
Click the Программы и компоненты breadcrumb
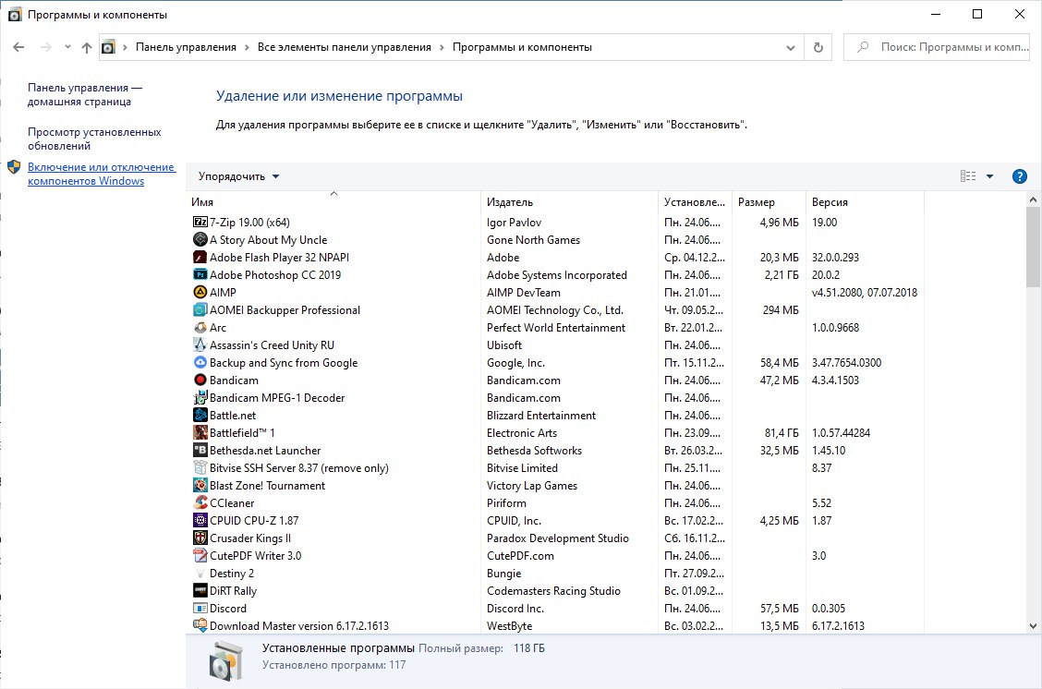pyautogui.click(x=522, y=47)
